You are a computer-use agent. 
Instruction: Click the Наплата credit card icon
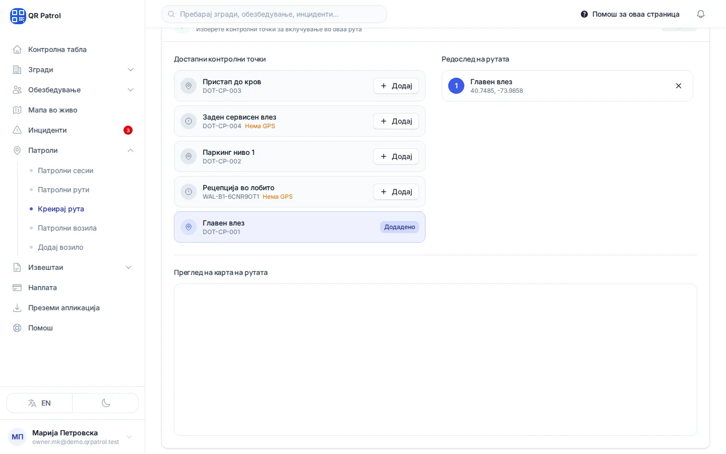pos(17,288)
